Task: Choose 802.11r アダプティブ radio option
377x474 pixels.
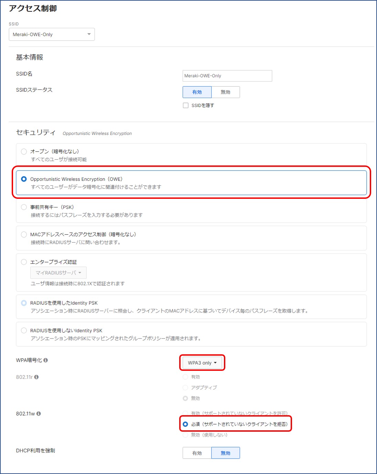Action: 185,388
